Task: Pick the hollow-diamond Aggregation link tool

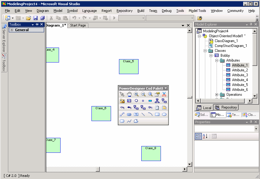Action: pos(122,108)
